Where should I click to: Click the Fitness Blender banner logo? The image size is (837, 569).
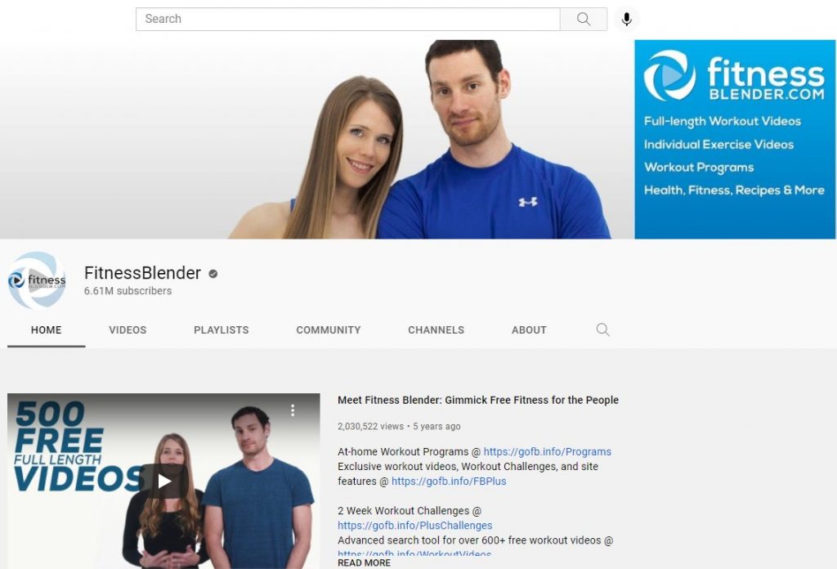point(734,76)
